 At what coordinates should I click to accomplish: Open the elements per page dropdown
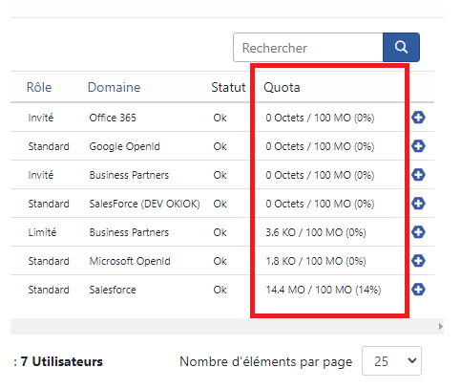(391, 361)
